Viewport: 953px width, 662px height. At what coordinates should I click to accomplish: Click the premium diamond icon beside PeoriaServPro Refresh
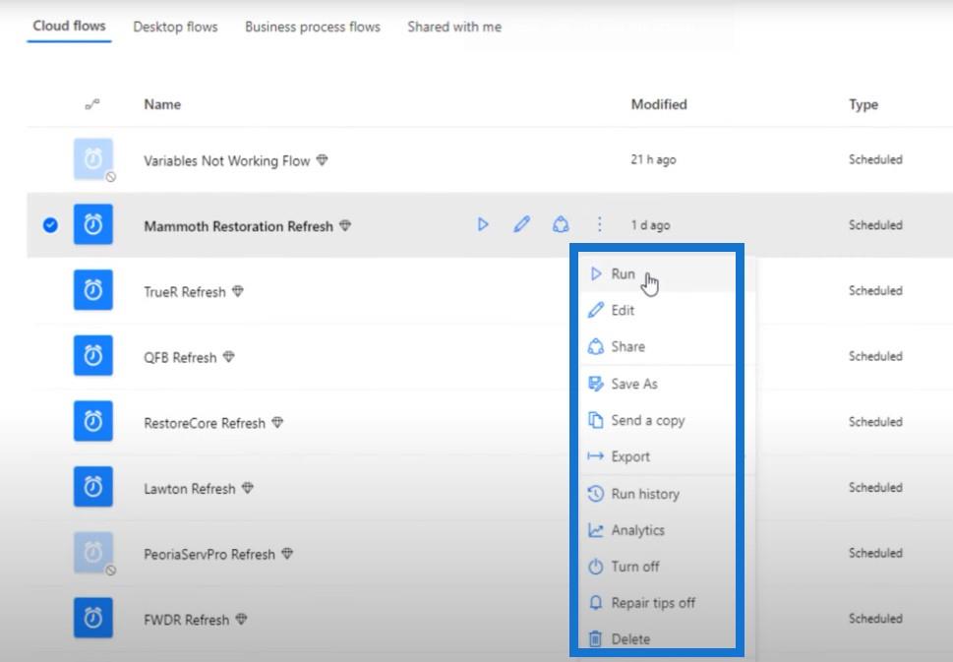coord(287,554)
